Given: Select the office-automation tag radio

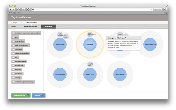Looking at the screenshot, I should [13, 53].
